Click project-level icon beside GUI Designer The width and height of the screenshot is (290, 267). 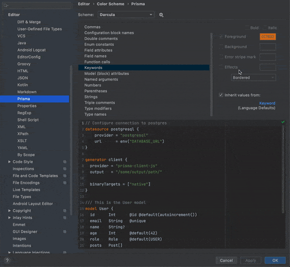click(65, 232)
